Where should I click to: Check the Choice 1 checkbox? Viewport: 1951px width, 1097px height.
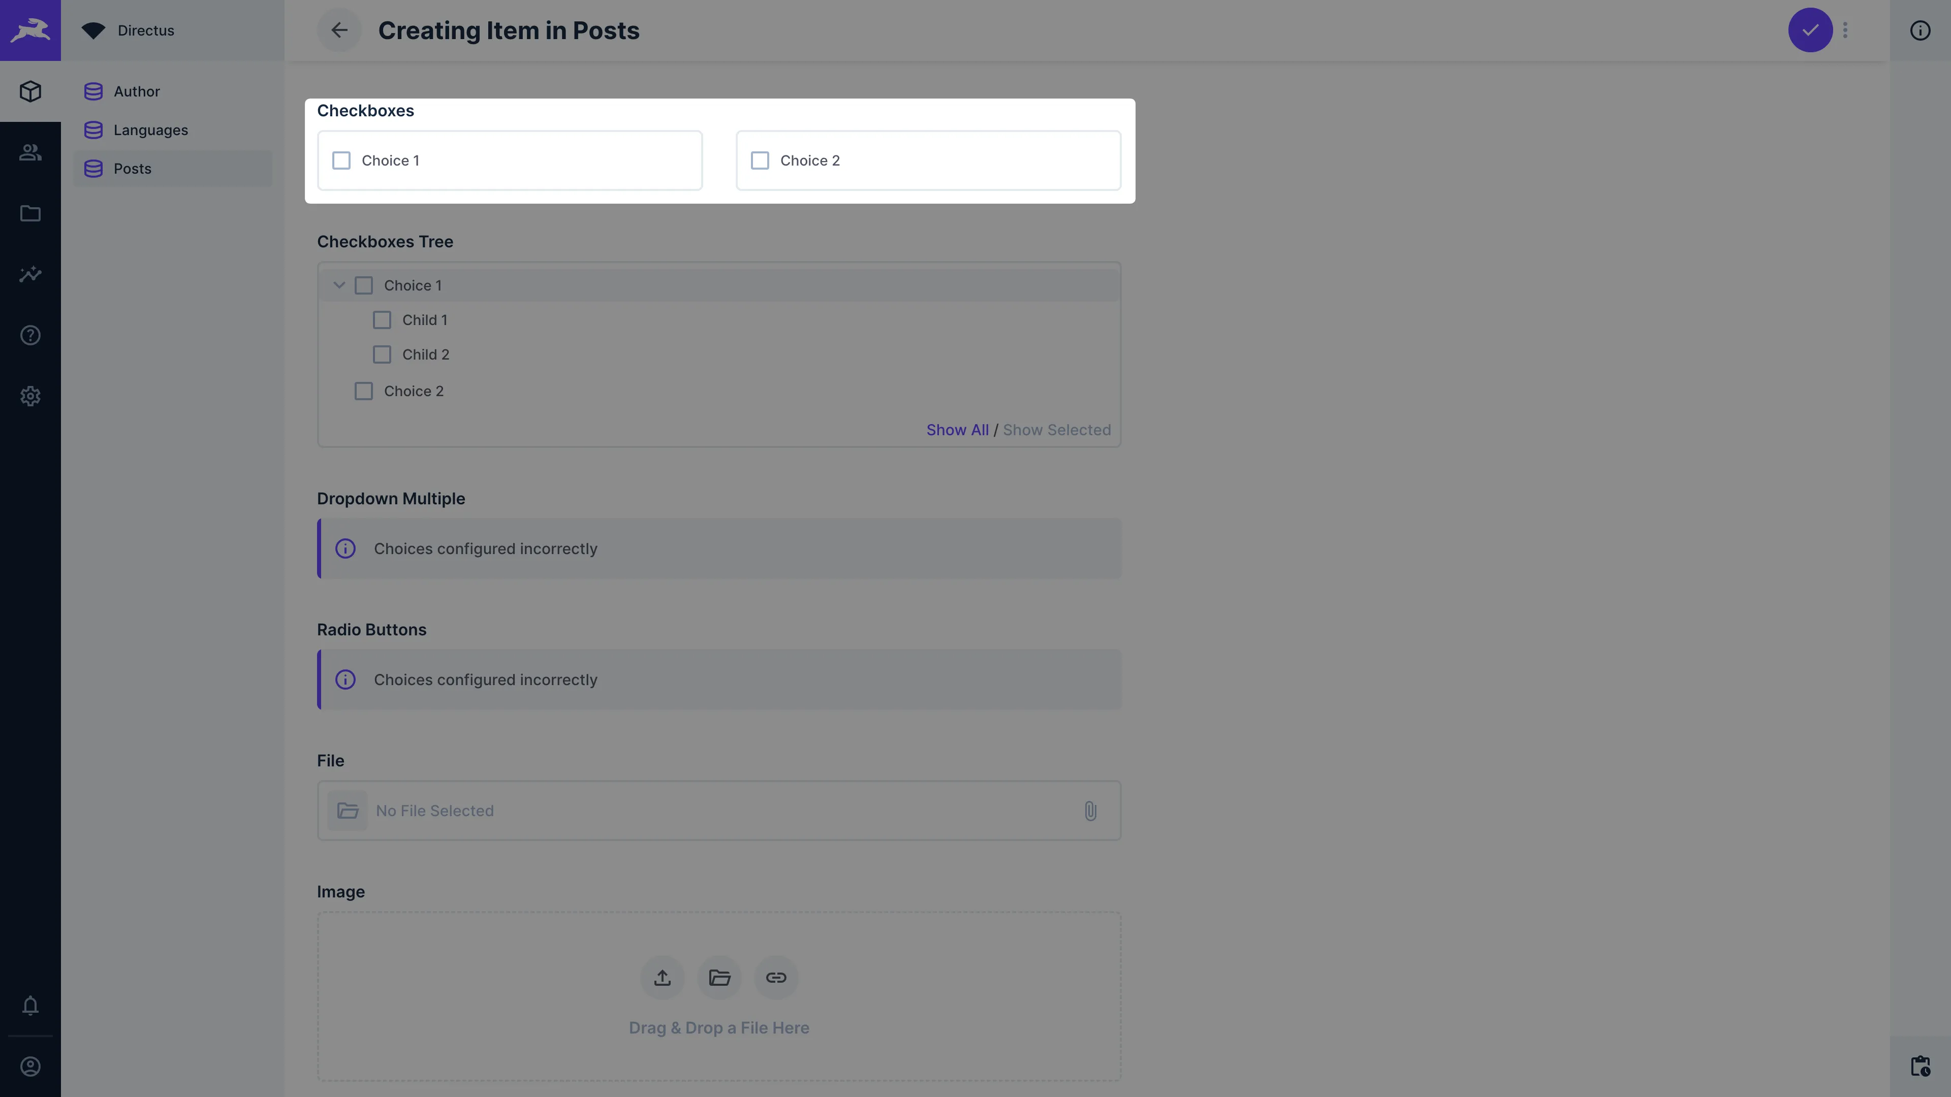click(341, 160)
